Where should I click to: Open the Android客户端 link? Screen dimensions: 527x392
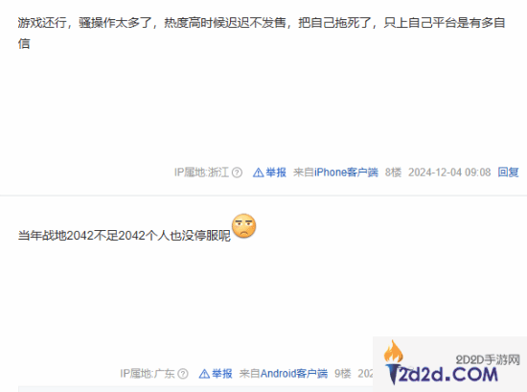pos(294,374)
